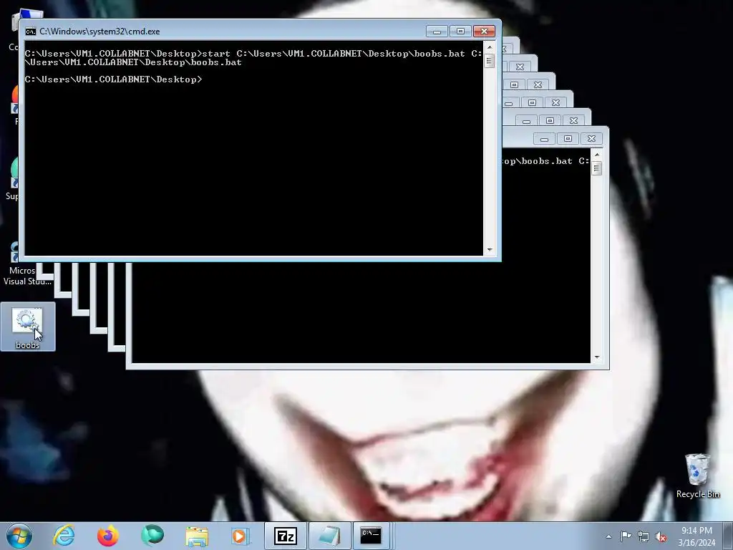The height and width of the screenshot is (550, 733).
Task: Open the Action Center flag icon
Action: 626,536
